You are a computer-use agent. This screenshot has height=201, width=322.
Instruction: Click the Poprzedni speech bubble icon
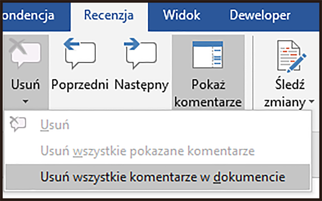pos(80,54)
